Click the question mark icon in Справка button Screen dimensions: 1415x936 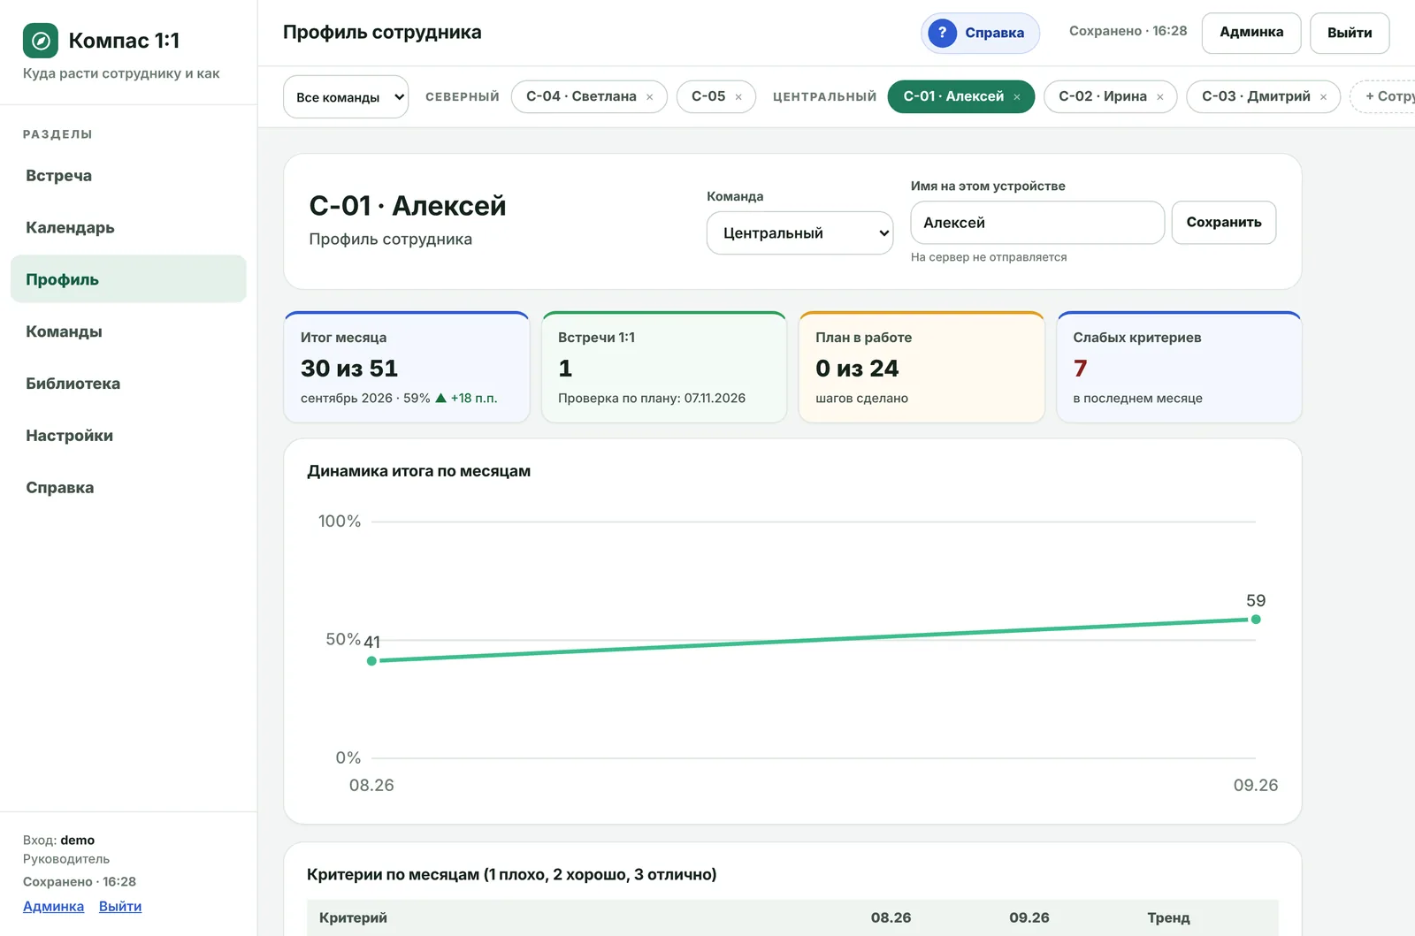coord(943,34)
